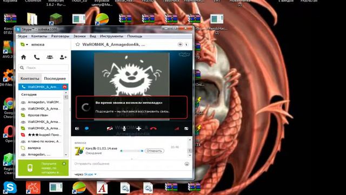Close the green phone number promo banner
This screenshot has height=195, width=346.
64,164
